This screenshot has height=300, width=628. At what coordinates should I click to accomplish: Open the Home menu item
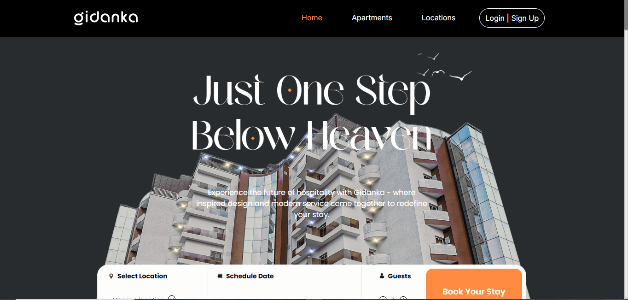click(312, 18)
